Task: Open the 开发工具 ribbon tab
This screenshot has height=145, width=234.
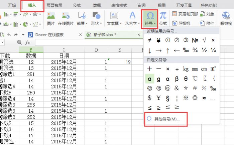Action: click(x=184, y=5)
